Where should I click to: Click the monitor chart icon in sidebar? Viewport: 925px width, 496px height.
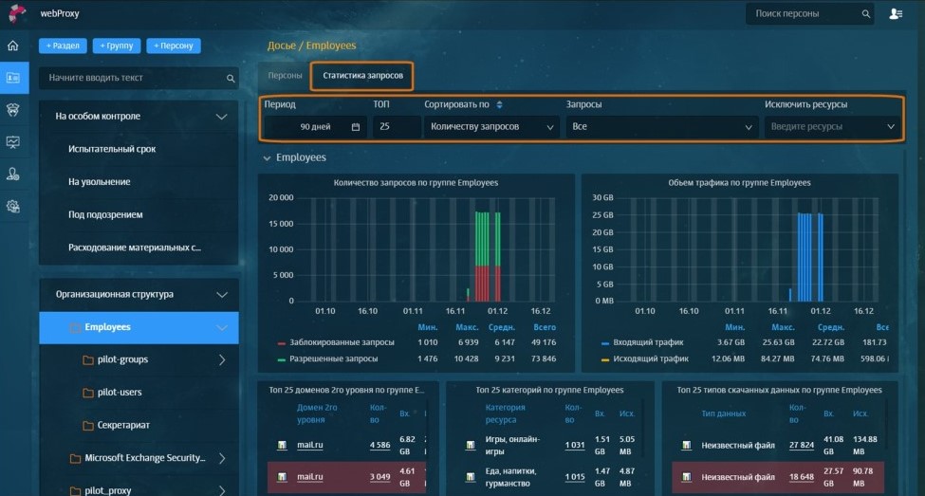(13, 142)
